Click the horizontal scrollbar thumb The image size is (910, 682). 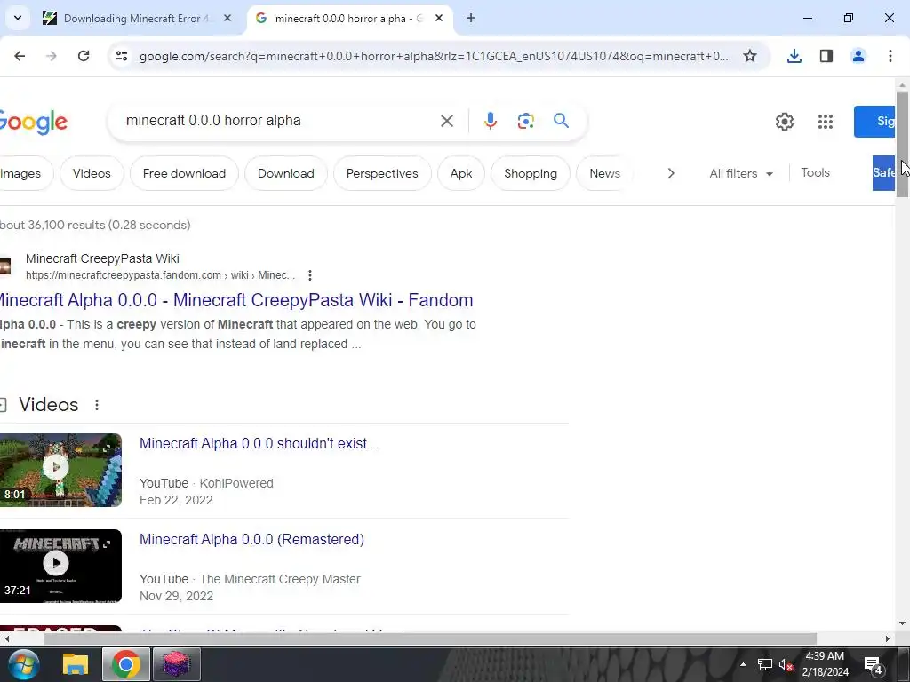[x=431, y=638]
